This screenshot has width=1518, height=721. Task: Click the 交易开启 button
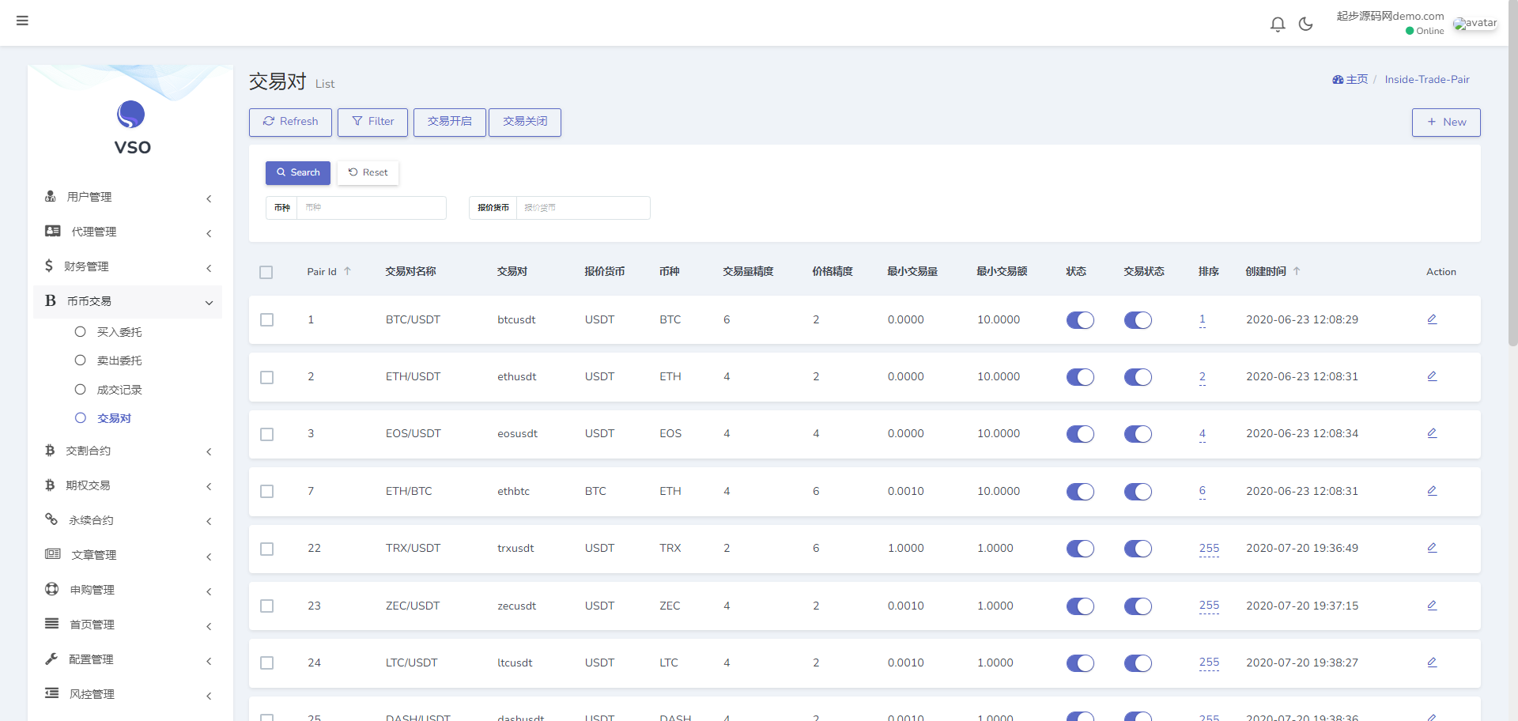(x=449, y=122)
